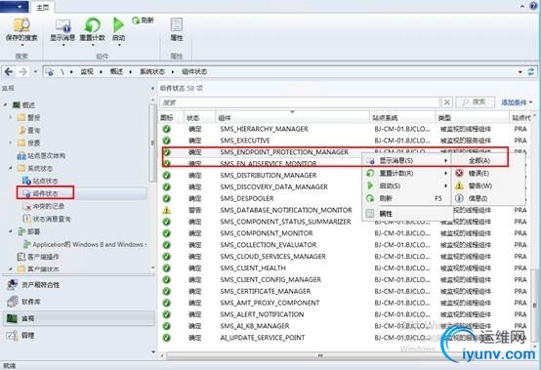Select 全部(A) in the submenu
541x370 pixels.
point(488,160)
